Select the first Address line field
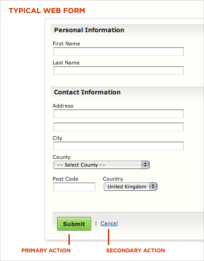This screenshot has height=261, width=204. point(118,113)
